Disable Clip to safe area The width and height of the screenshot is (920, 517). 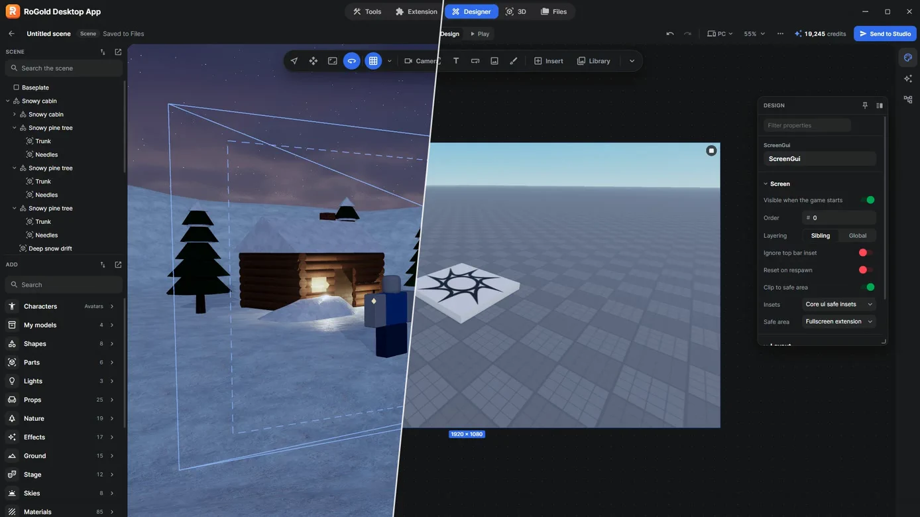click(x=867, y=287)
